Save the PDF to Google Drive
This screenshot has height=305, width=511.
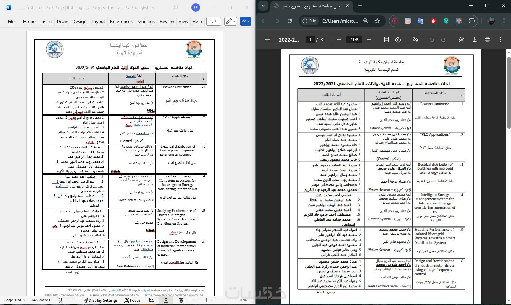[x=462, y=39]
